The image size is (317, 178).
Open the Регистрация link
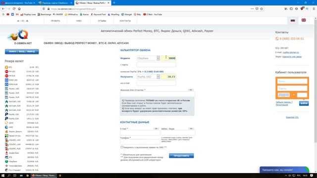[x=282, y=105]
